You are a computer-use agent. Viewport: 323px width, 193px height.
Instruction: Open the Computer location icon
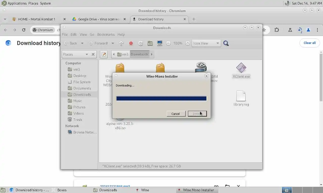160,43
